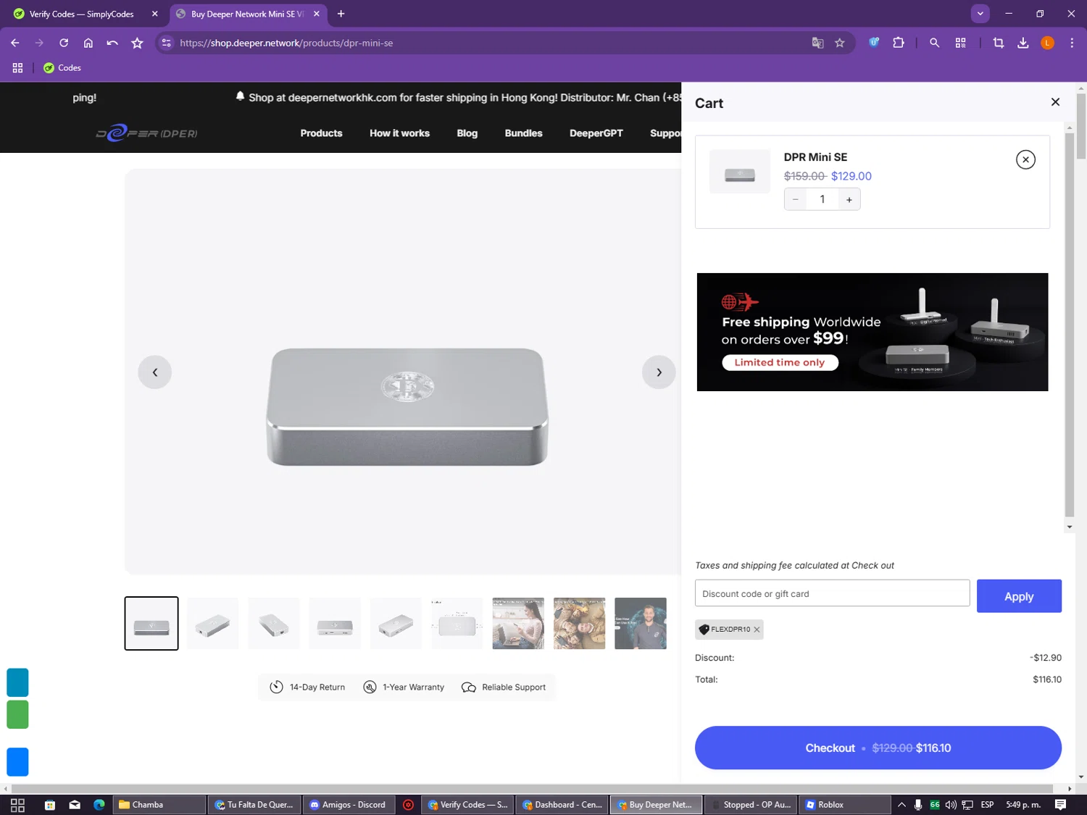Switch to Verify Codes SimplyCodes tab
The width and height of the screenshot is (1087, 815).
81,14
